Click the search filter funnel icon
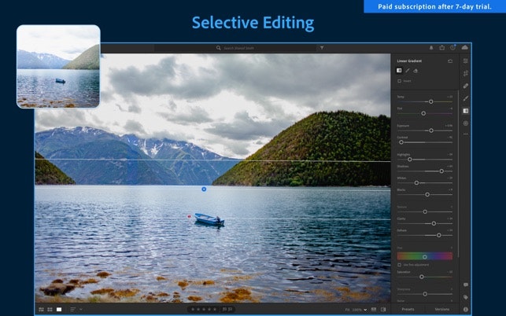 pyautogui.click(x=322, y=48)
